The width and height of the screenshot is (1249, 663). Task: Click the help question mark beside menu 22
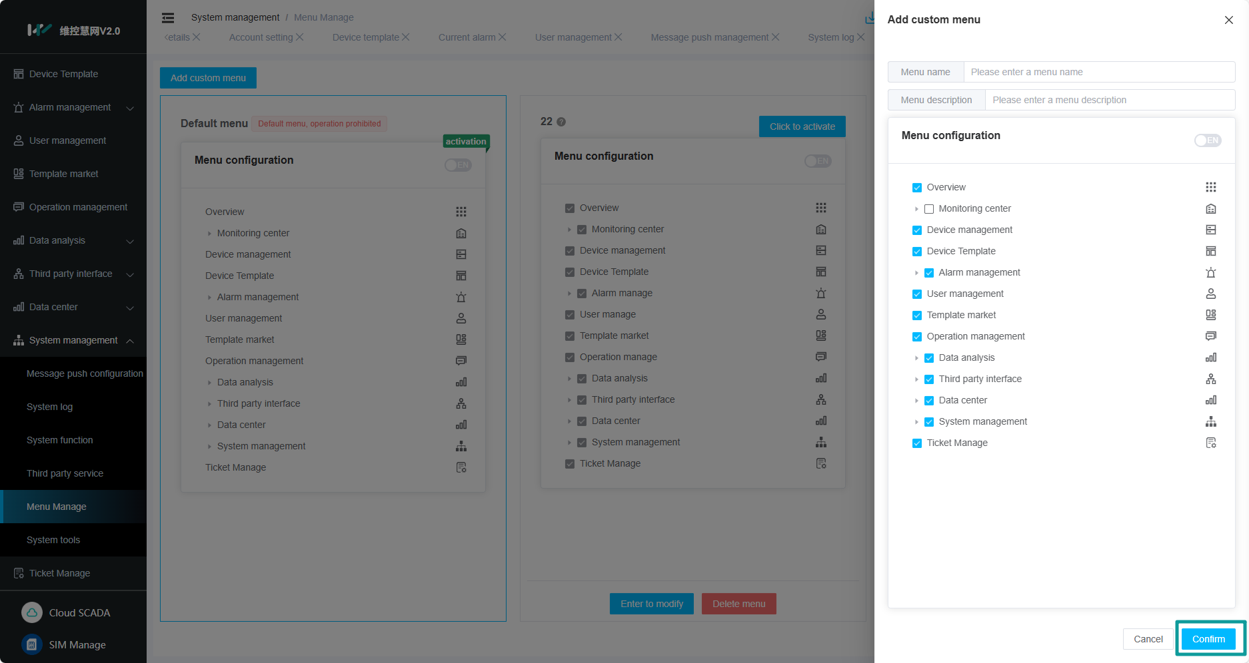[x=561, y=122]
